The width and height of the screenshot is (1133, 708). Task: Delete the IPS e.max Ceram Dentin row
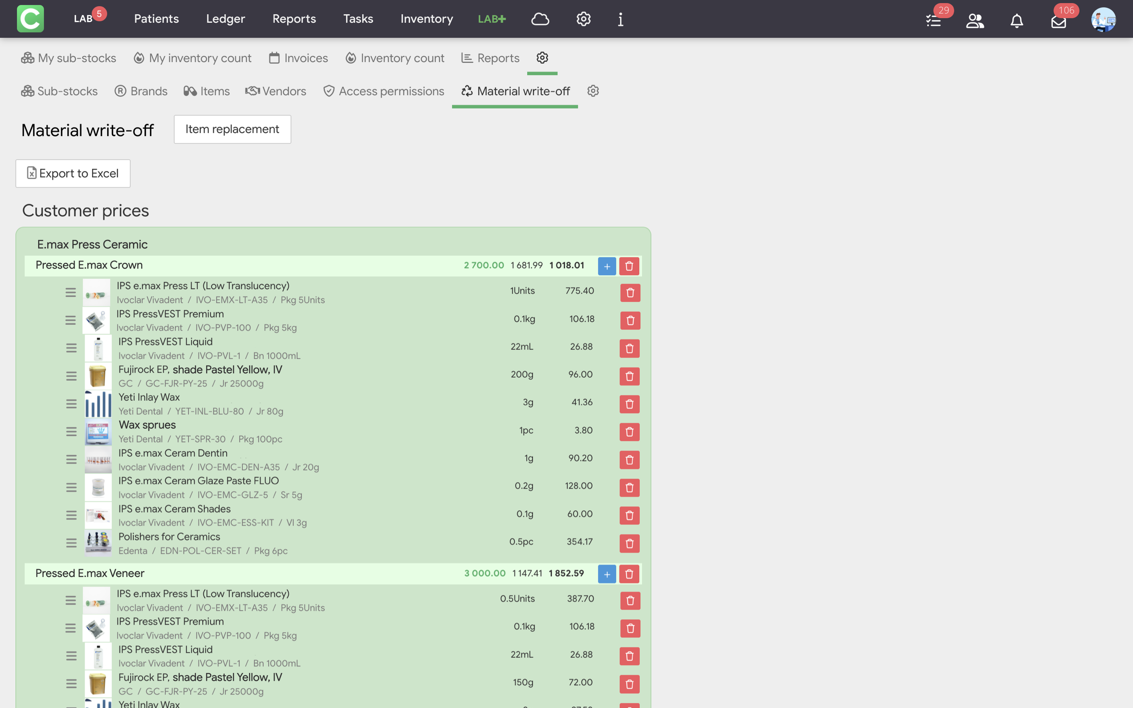coord(630,460)
